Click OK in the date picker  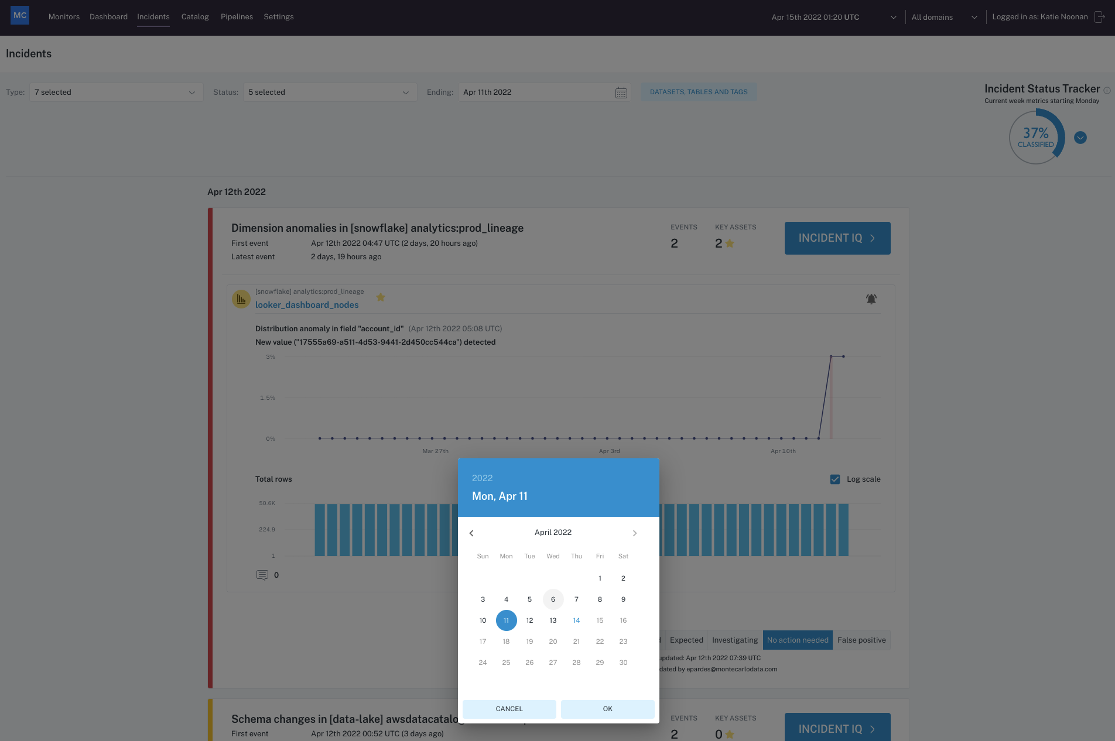(x=608, y=709)
